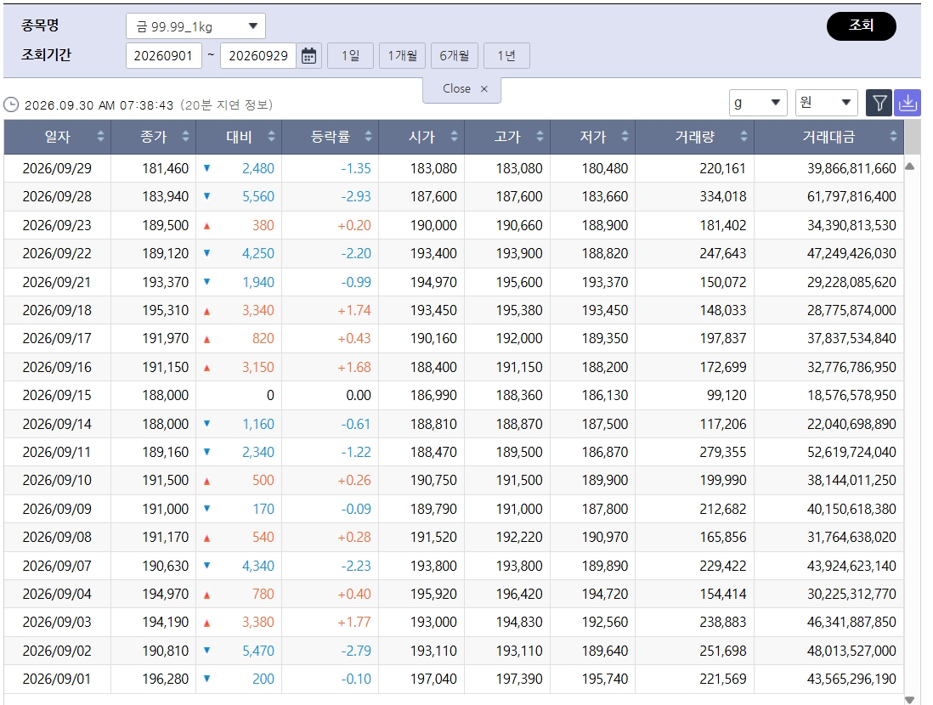This screenshot has height=705, width=933.
Task: Click trade amount 61,797,816,400
Action: [x=851, y=196]
